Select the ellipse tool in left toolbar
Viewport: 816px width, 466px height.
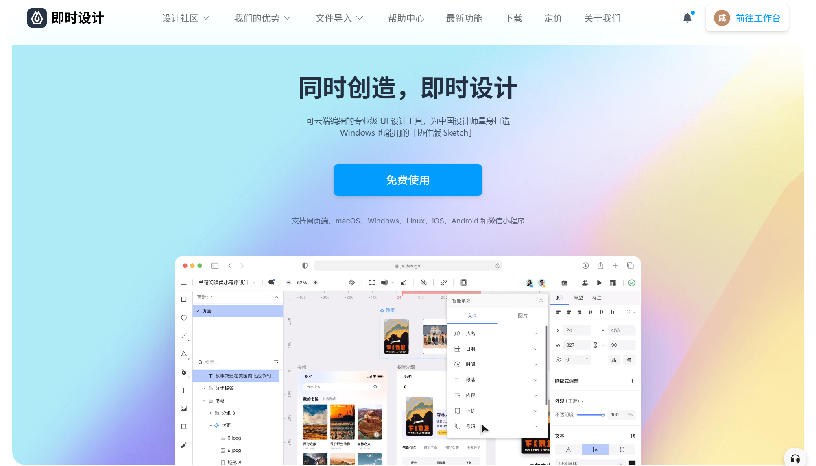[x=184, y=318]
